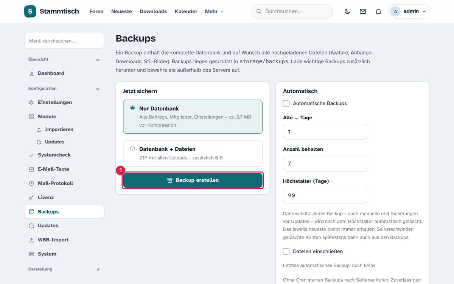Viewport: 454px width, 284px height.
Task: Open the Foren navigation item
Action: click(96, 11)
